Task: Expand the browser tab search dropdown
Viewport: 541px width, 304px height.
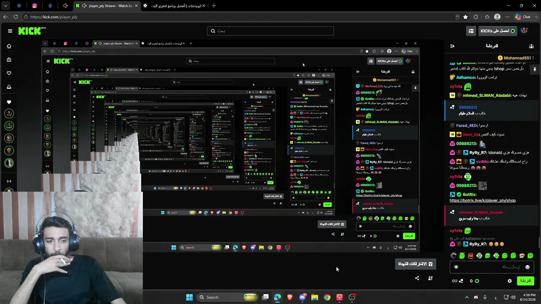Action: pos(6,6)
